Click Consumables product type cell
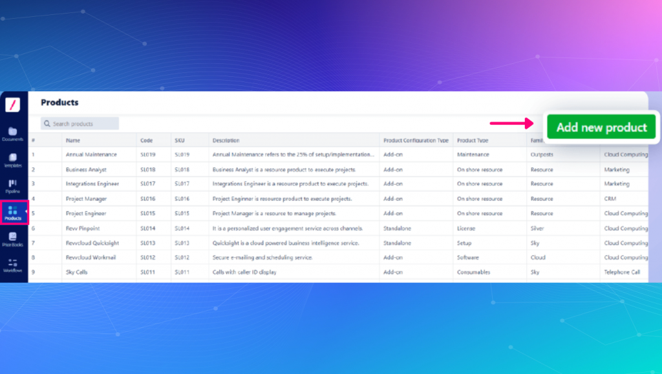Viewport: 662px width, 374px height. [x=473, y=272]
